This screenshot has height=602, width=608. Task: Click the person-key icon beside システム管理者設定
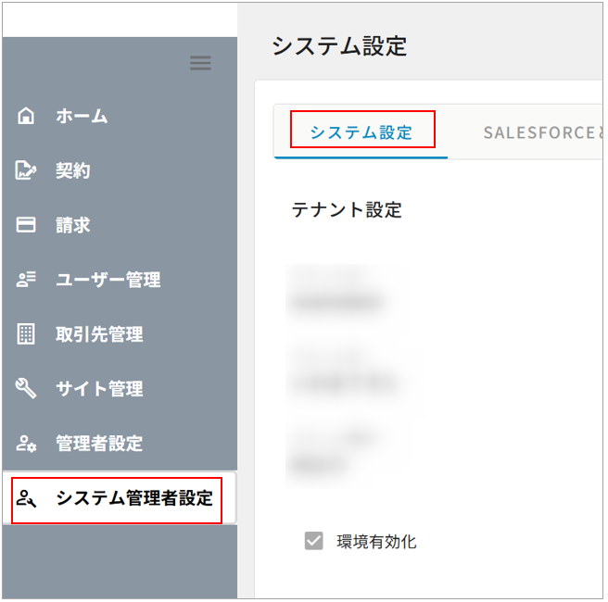pyautogui.click(x=26, y=499)
